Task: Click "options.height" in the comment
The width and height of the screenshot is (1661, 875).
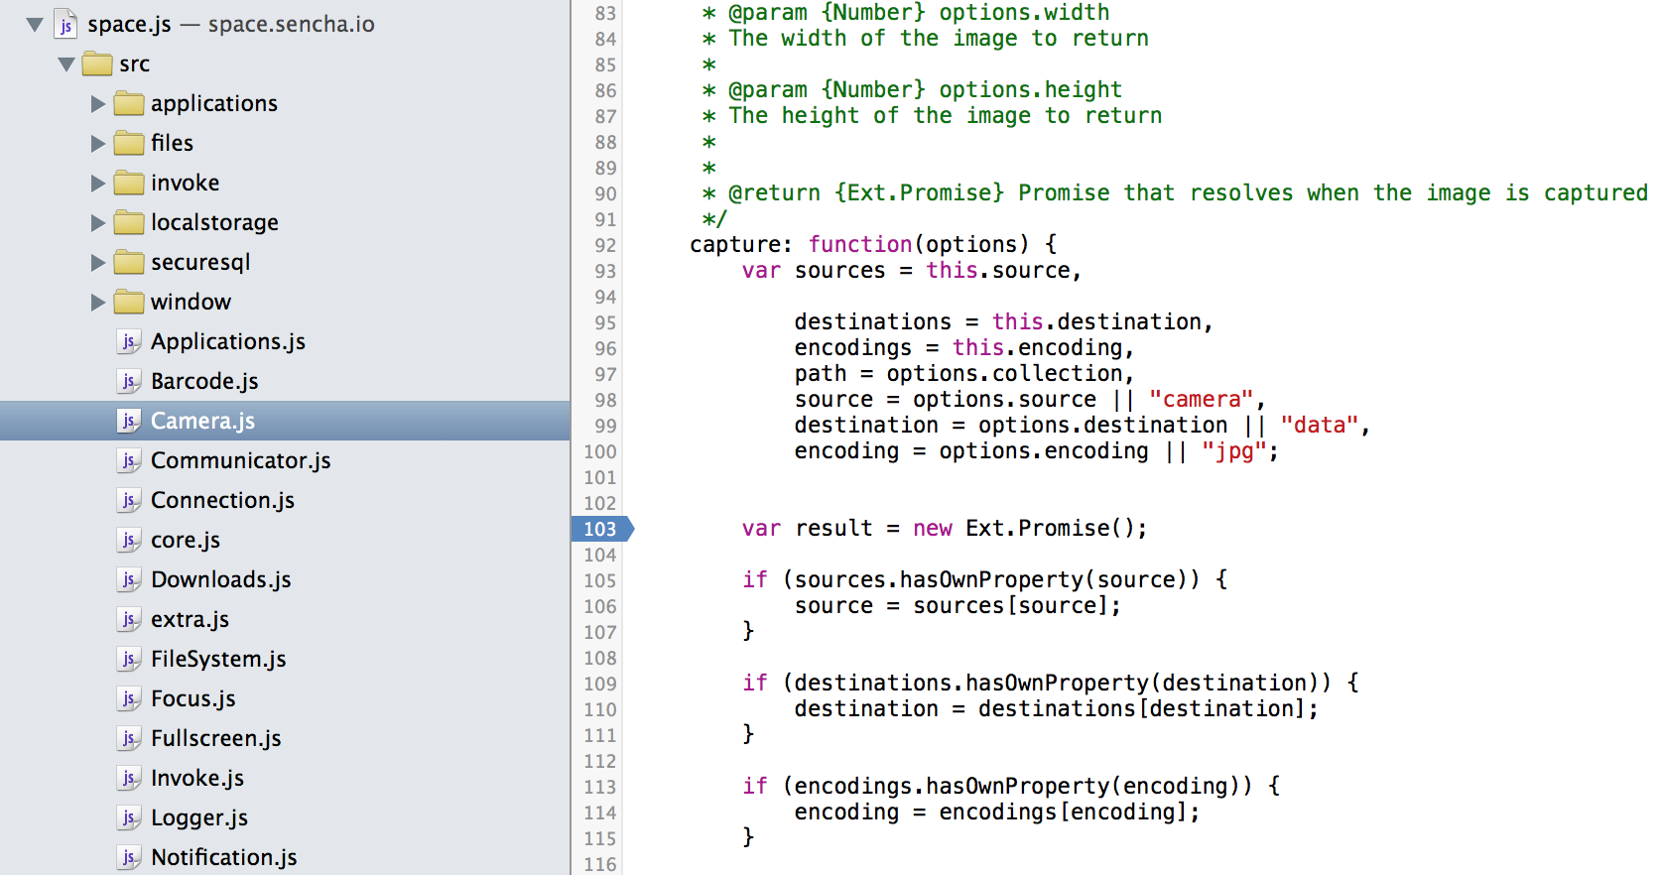Action: pos(1031,90)
